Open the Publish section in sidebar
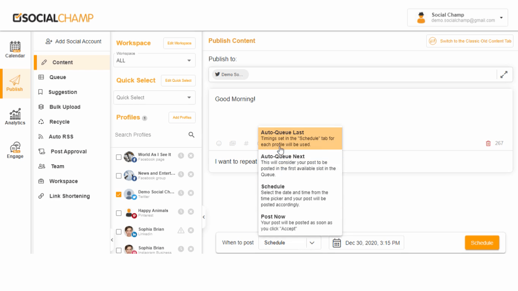This screenshot has width=518, height=291. coord(15,84)
